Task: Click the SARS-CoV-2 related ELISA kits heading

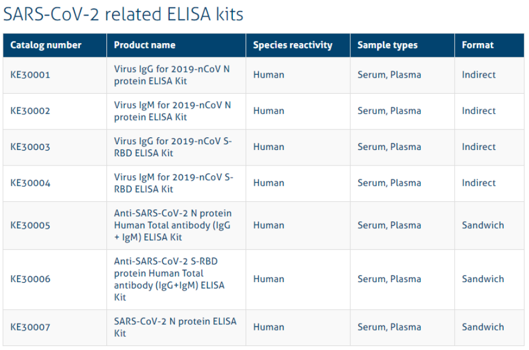Action: pos(123,14)
